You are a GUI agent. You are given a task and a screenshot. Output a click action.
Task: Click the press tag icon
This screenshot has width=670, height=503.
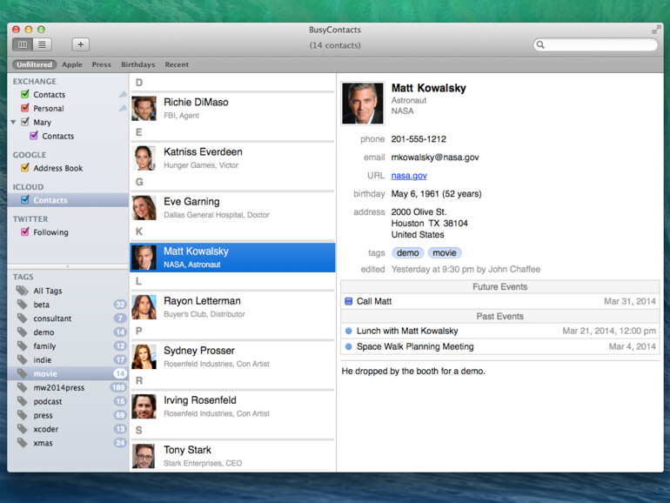pyautogui.click(x=23, y=415)
